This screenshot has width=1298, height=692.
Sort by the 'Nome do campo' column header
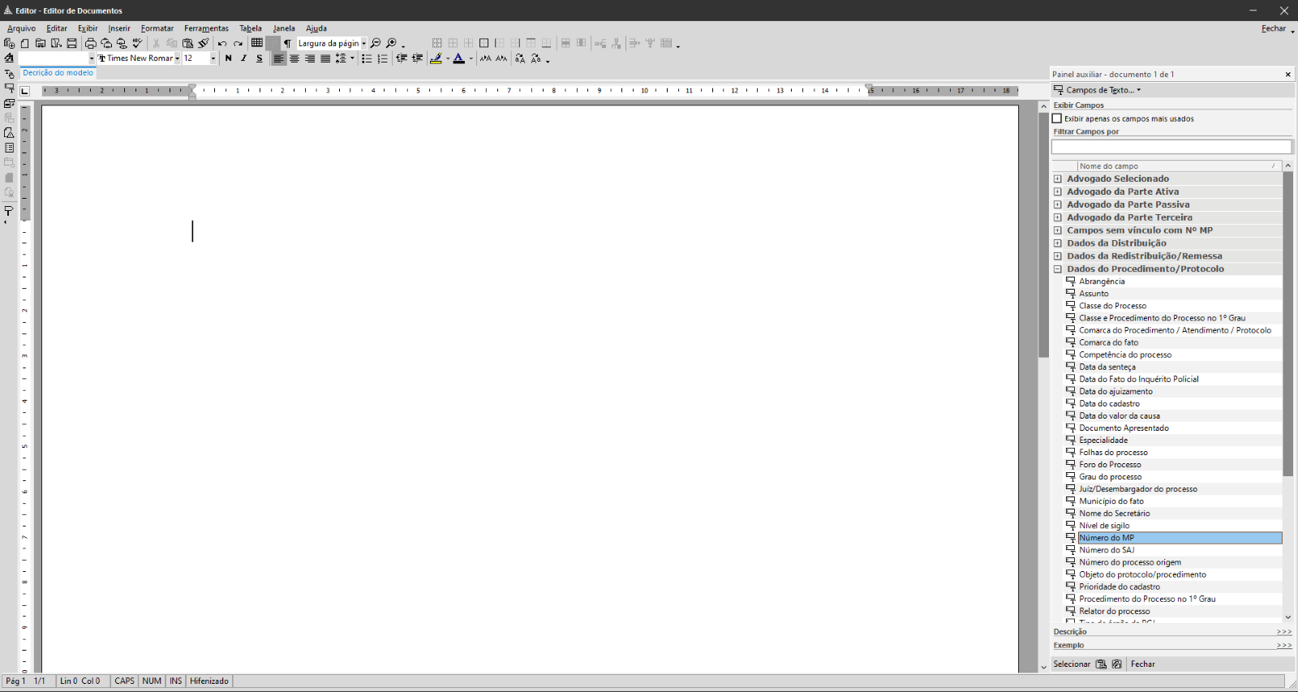[x=1180, y=165]
